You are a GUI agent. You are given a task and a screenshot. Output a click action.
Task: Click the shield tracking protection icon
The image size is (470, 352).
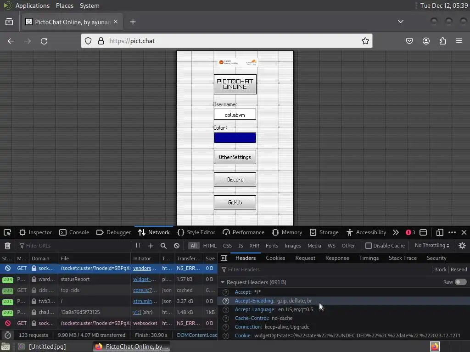(x=88, y=41)
